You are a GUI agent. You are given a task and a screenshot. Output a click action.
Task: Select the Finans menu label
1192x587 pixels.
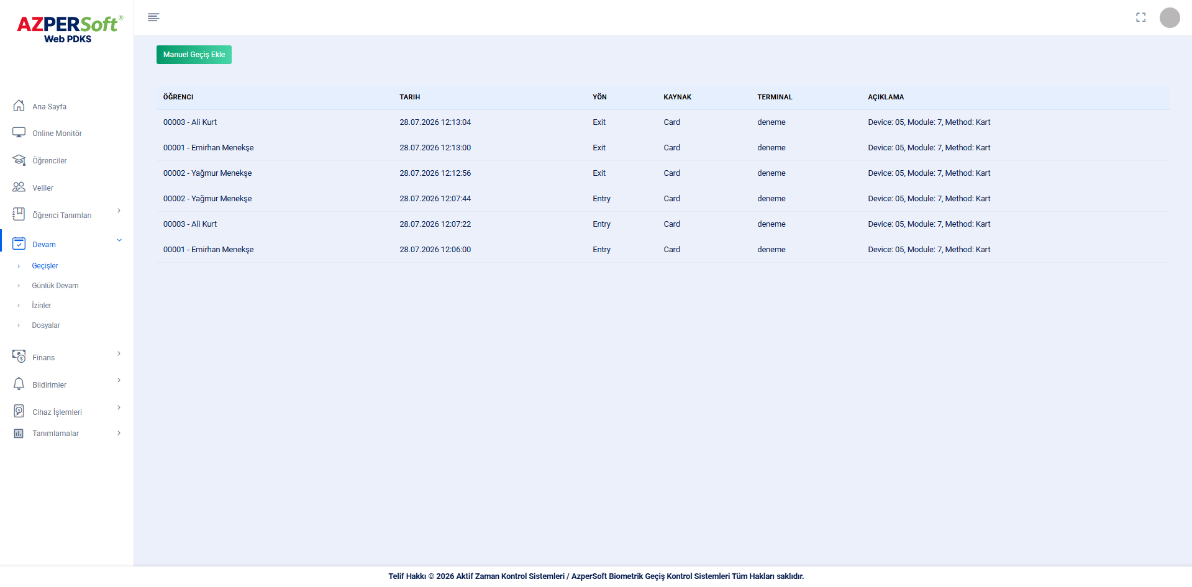point(43,358)
